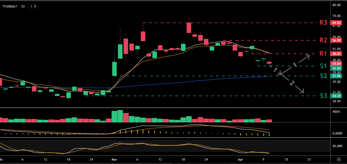Open the chart settings hexagon gear icon
Screen dimensions: 347x164
pos(339,159)
